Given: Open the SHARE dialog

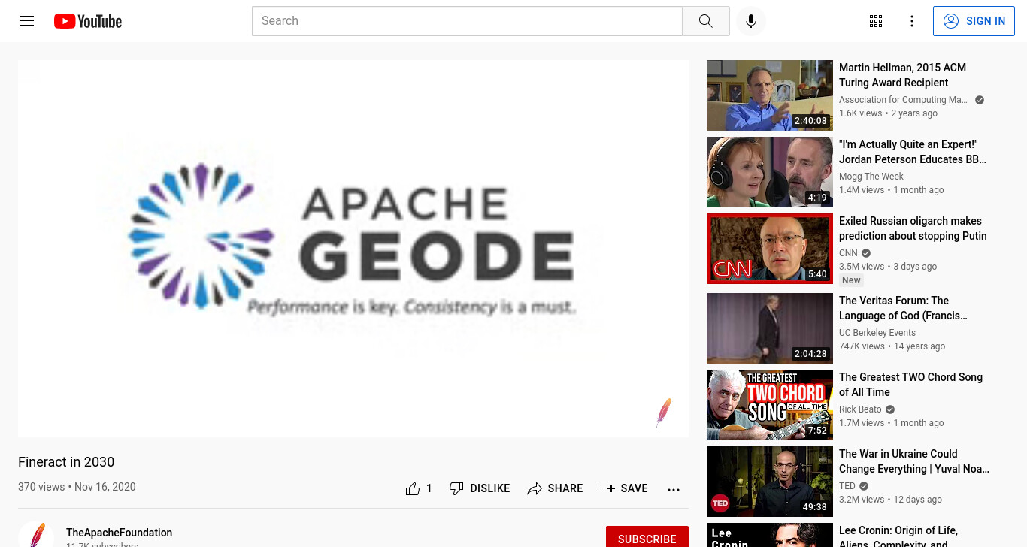Looking at the screenshot, I should (x=555, y=488).
